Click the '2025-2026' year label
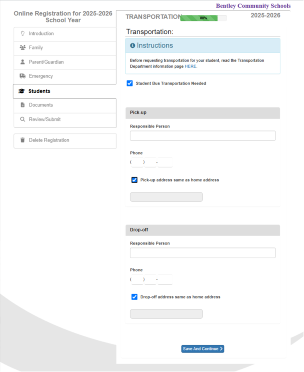This screenshot has height=372, width=304. [x=266, y=16]
